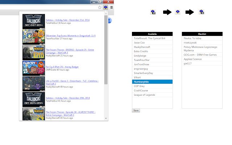Open the Chrome hamburger menu
Viewport: 232px width, 145px height.
click(x=112, y=7)
